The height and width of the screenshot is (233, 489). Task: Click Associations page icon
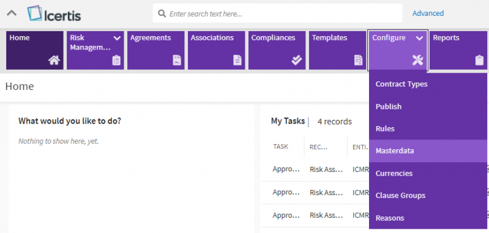coord(237,60)
